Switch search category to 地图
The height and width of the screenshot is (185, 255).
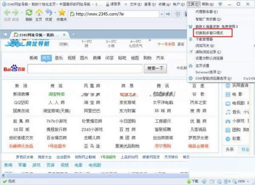click(x=135, y=58)
